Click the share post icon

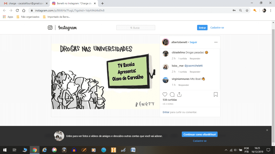(x=179, y=94)
